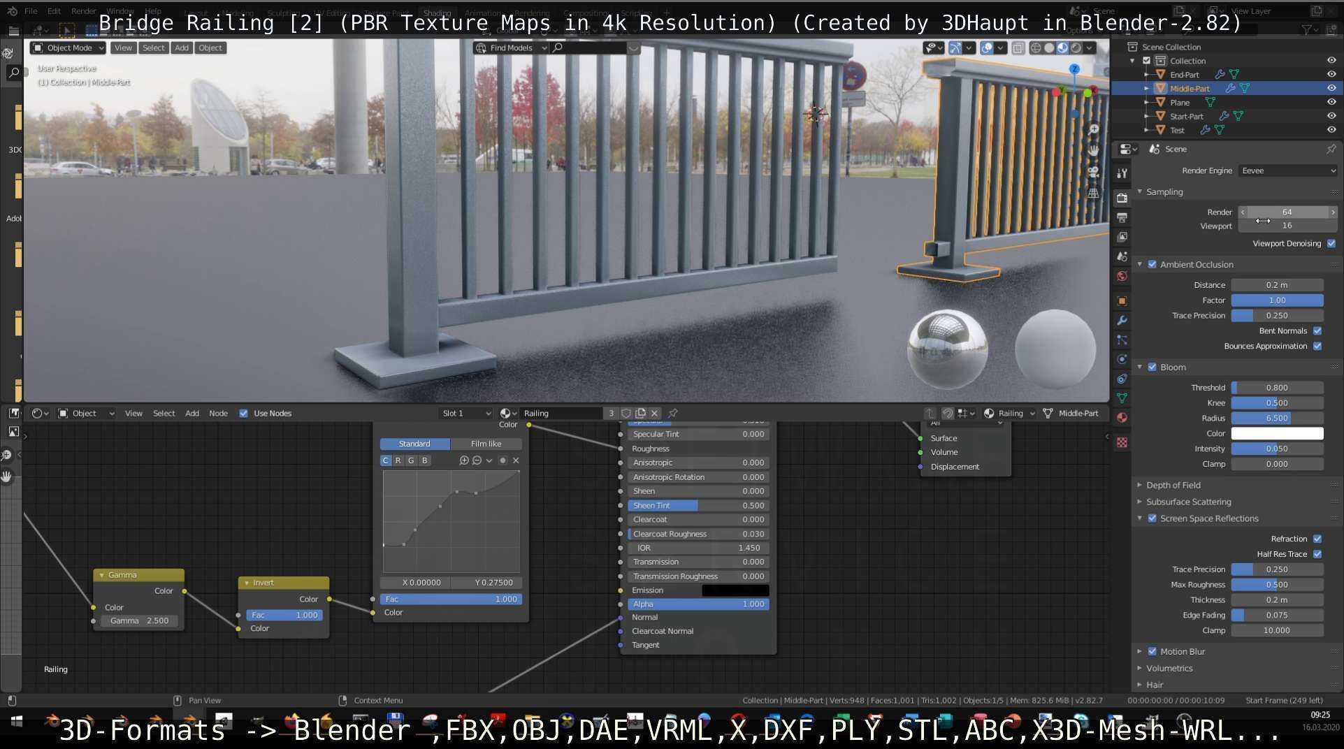Open the Output properties tab
The height and width of the screenshot is (749, 1344).
(1122, 217)
